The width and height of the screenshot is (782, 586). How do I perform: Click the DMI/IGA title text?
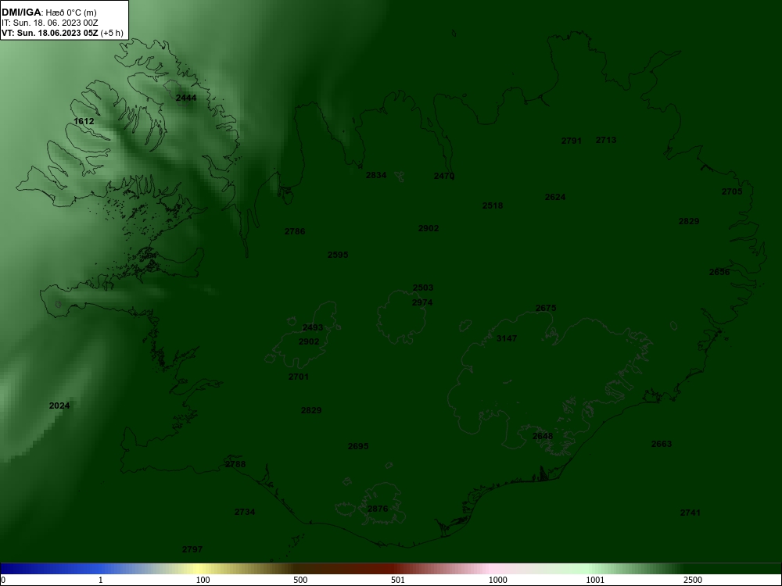pyautogui.click(x=21, y=13)
